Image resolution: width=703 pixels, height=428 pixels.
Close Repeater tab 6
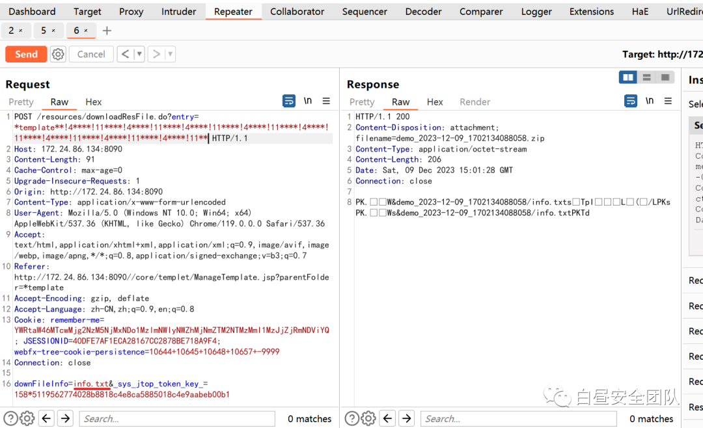coord(86,31)
